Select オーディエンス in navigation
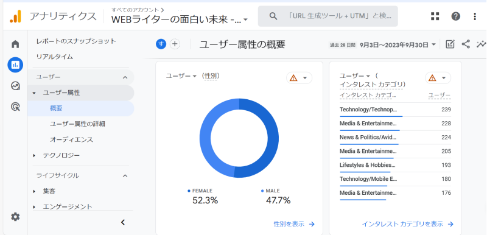This screenshot has height=235, width=487. tap(71, 139)
